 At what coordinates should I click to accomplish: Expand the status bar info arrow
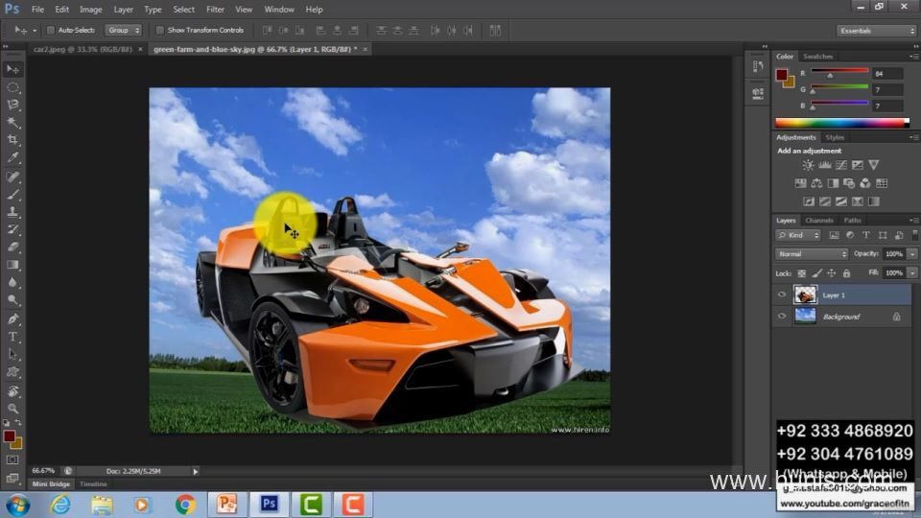click(196, 471)
